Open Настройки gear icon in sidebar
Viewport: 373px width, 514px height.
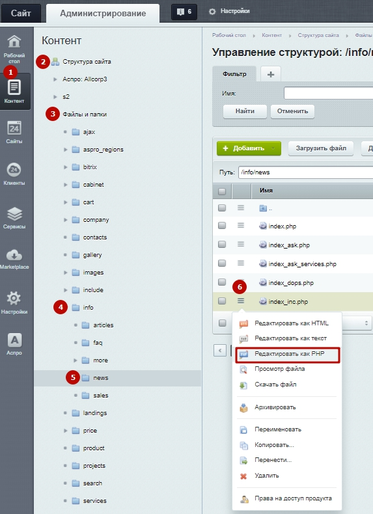14,303
